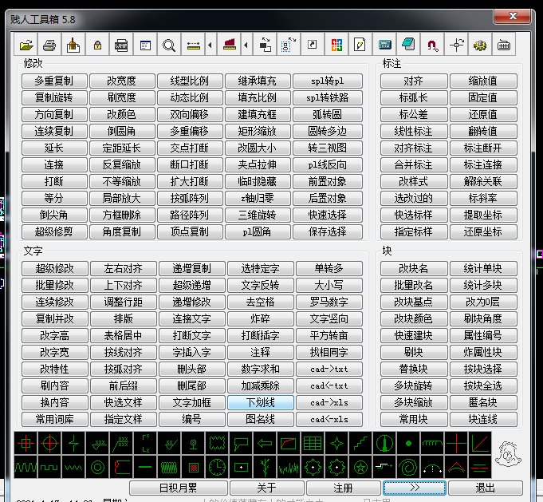Click the 多重复制 button
Viewport: 543px width, 502px height.
(x=54, y=81)
